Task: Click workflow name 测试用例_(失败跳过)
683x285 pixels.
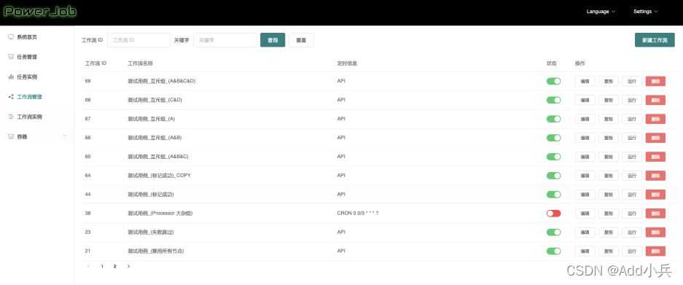Action: click(x=151, y=233)
